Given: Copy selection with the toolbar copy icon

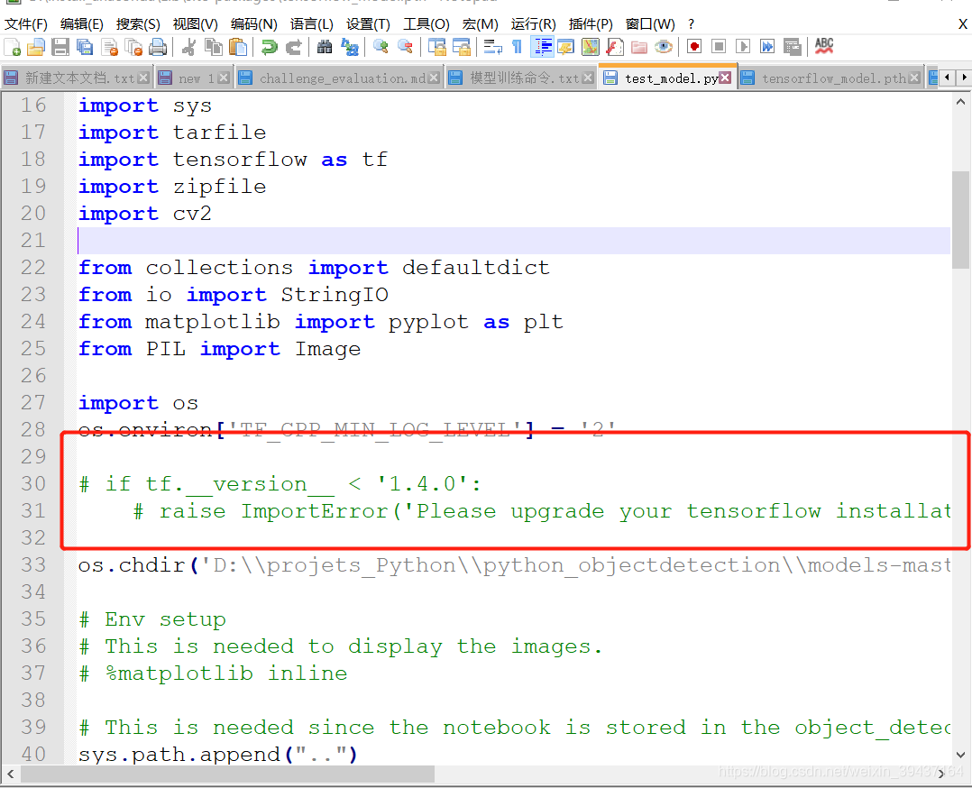Looking at the screenshot, I should pos(213,47).
